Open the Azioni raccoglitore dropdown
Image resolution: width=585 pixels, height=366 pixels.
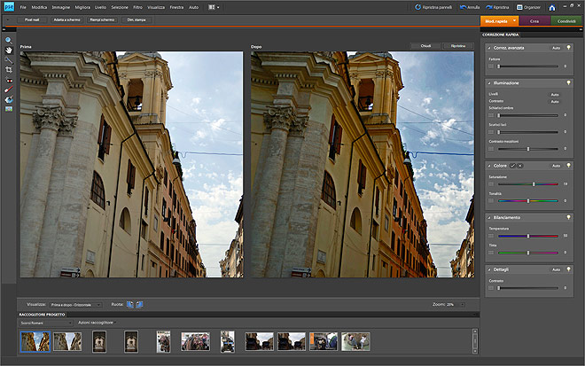tap(97, 323)
